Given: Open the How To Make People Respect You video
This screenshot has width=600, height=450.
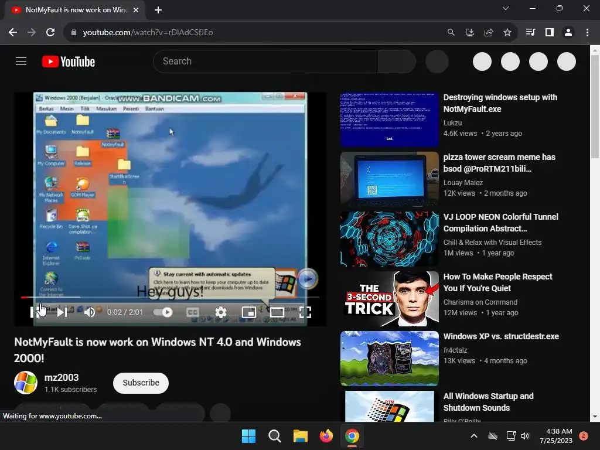Looking at the screenshot, I should [x=497, y=282].
